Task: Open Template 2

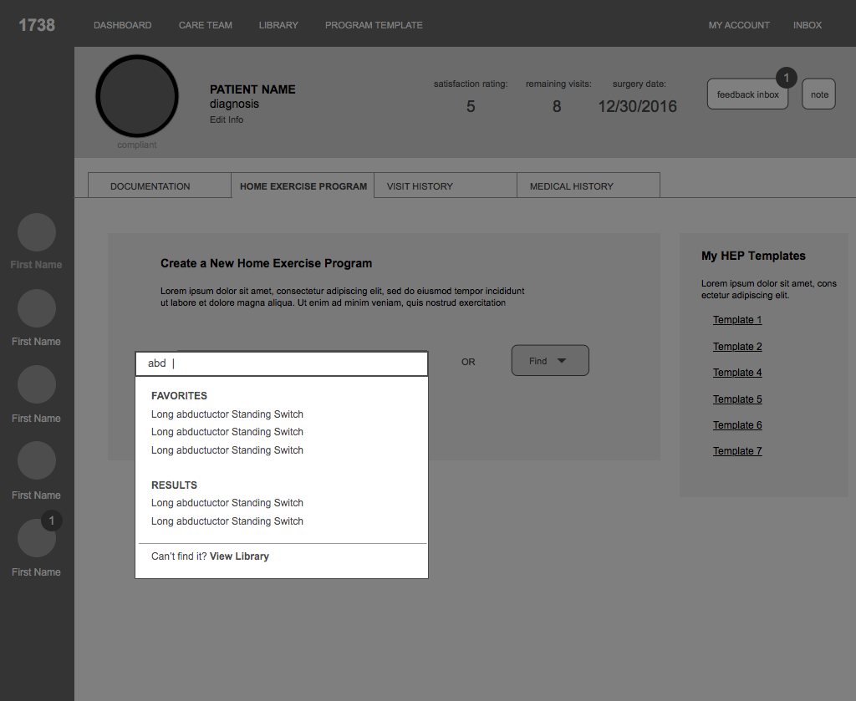Action: (737, 347)
